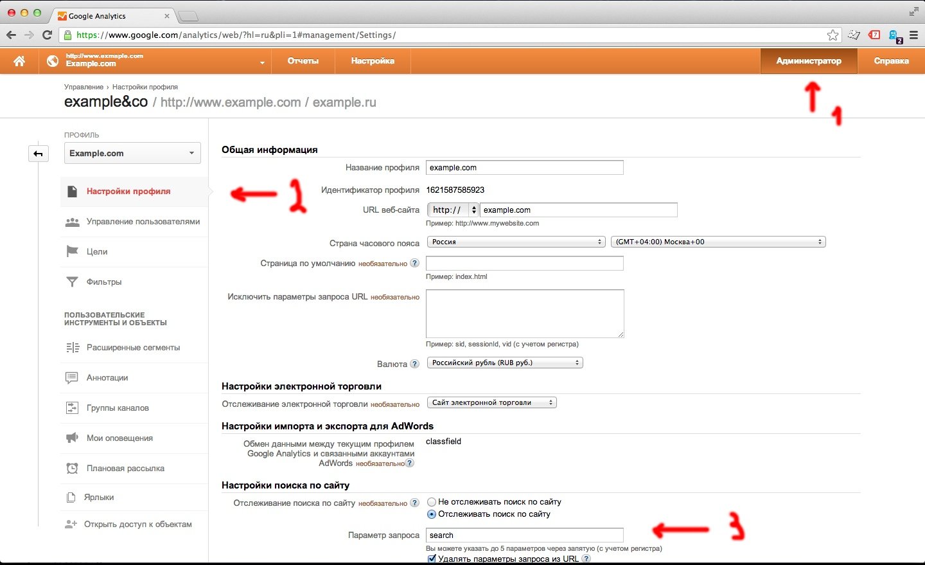The height and width of the screenshot is (565, 925).
Task: Switch to the Отчеты tab
Action: click(x=303, y=61)
